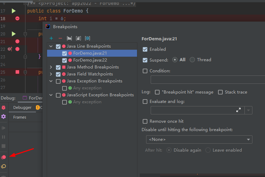Viewport: 265px width, 177px height.
Task: Collapse Java Exception Breakpoints group
Action: [x=51, y=81]
